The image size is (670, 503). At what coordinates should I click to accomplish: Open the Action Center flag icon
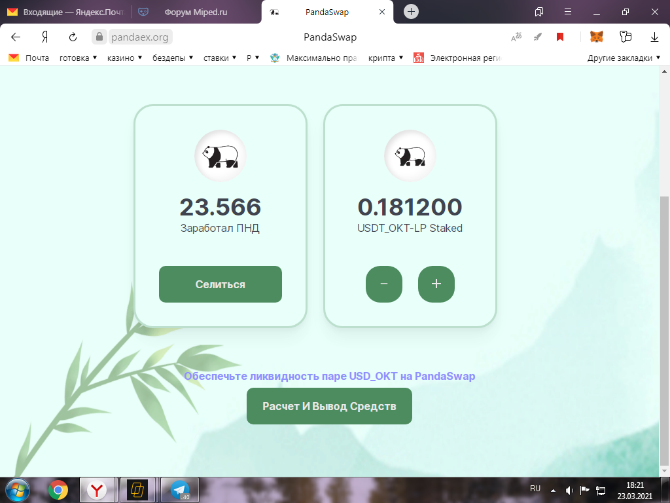pyautogui.click(x=584, y=490)
